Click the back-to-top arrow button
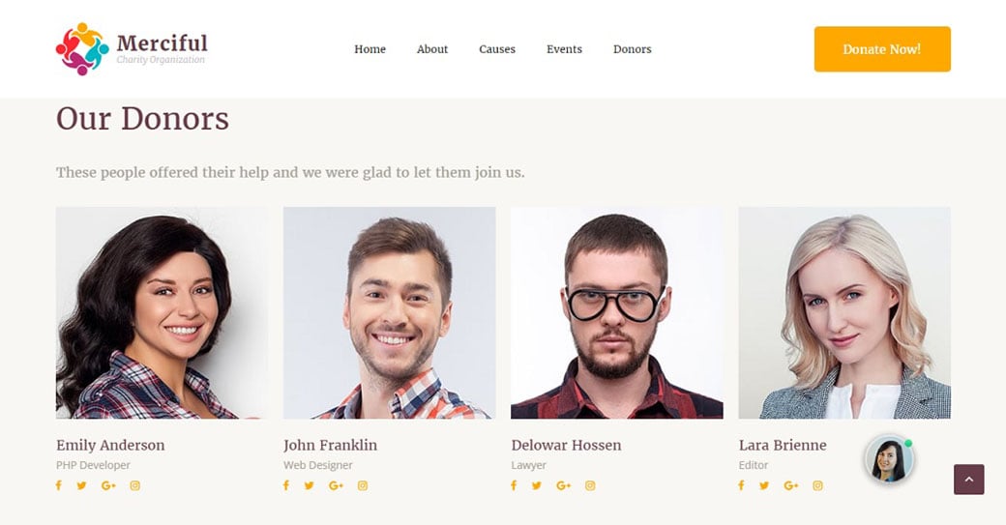The height and width of the screenshot is (525, 1006). tap(969, 480)
